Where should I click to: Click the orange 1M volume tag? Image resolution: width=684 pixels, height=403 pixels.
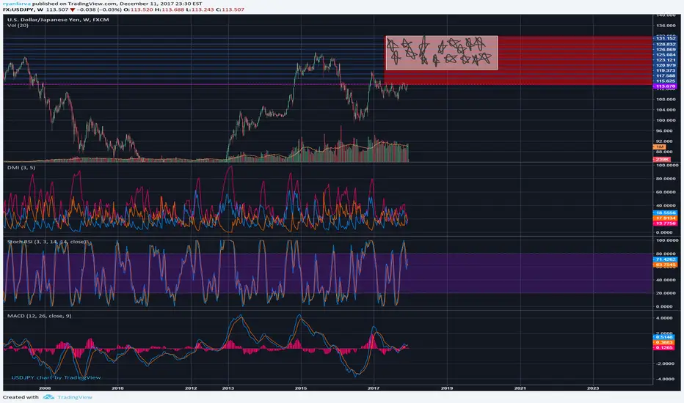(x=659, y=147)
